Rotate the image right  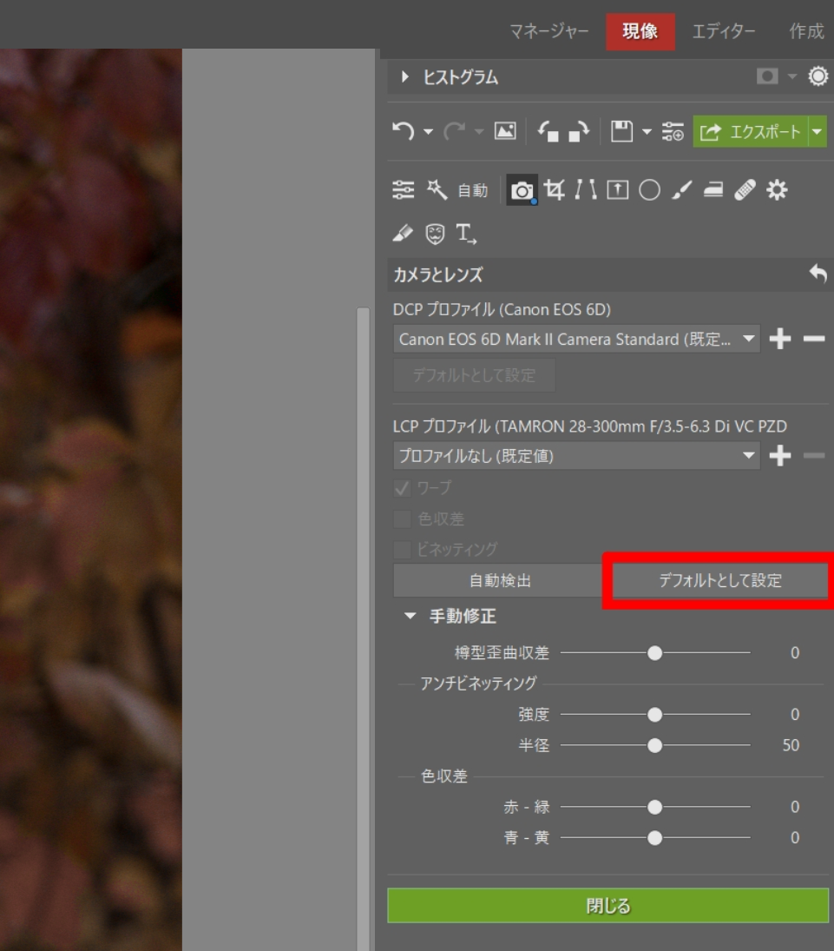[579, 131]
